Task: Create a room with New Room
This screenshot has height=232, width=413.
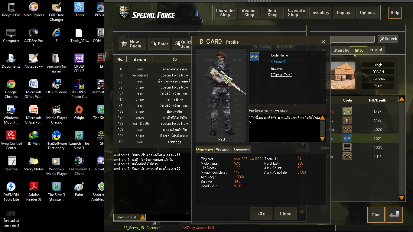Action: [132, 44]
